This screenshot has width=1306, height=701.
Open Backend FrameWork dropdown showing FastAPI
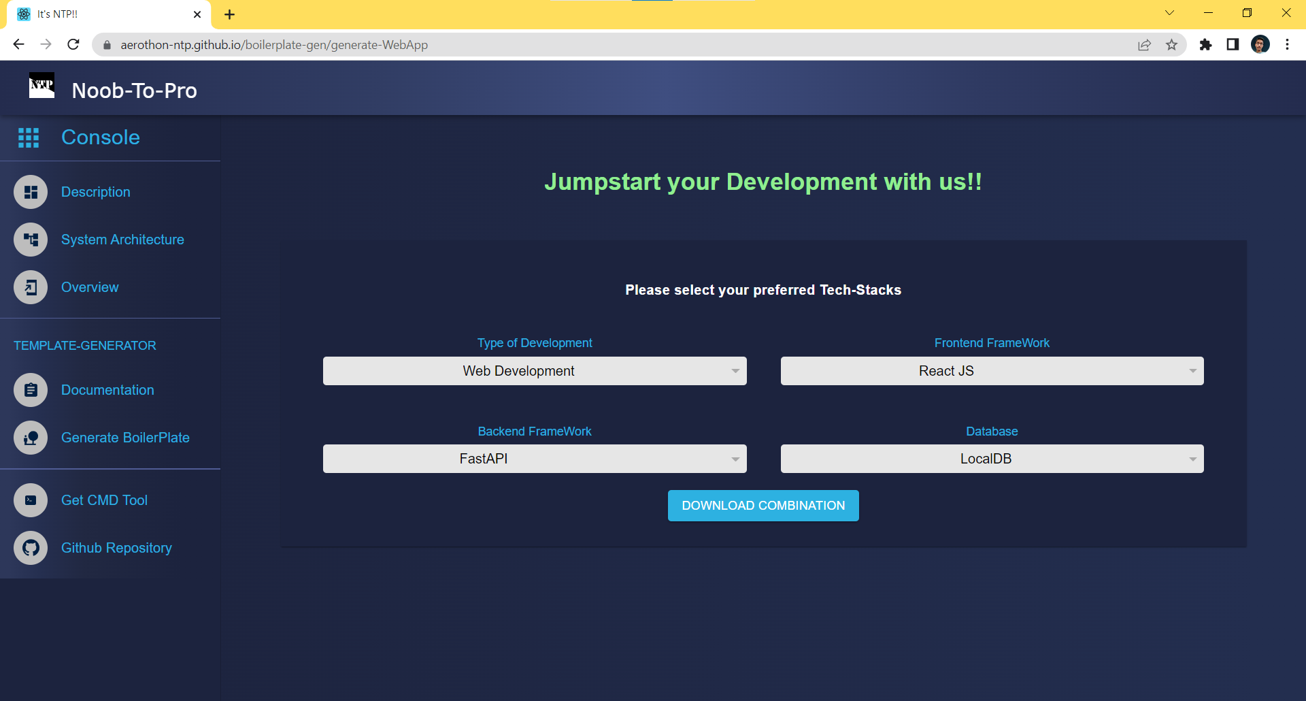tap(535, 459)
